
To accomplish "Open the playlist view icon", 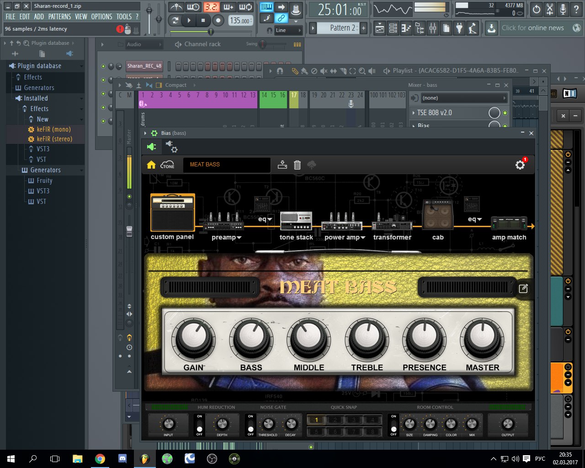I will click(380, 28).
